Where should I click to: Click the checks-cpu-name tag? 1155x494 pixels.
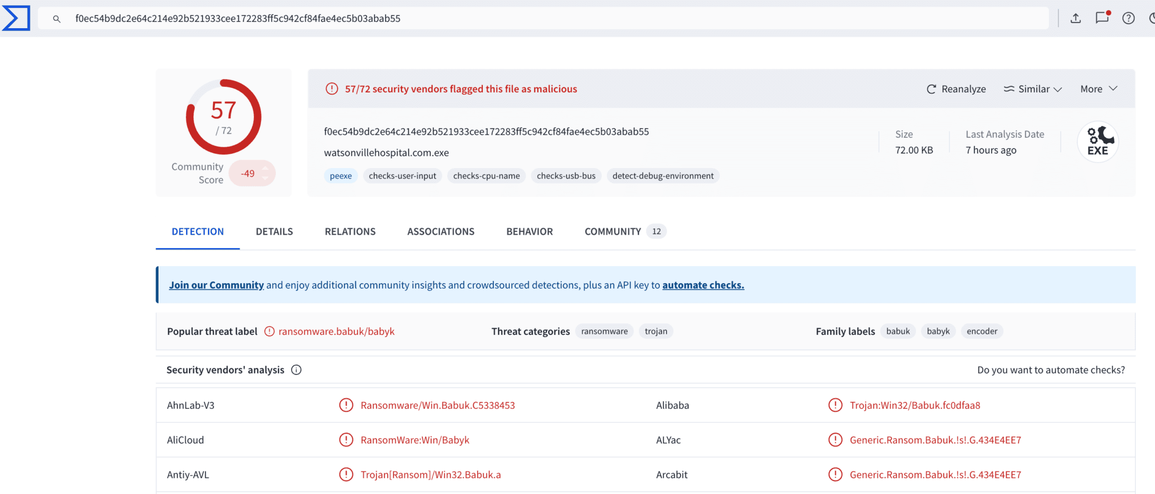pyautogui.click(x=487, y=176)
